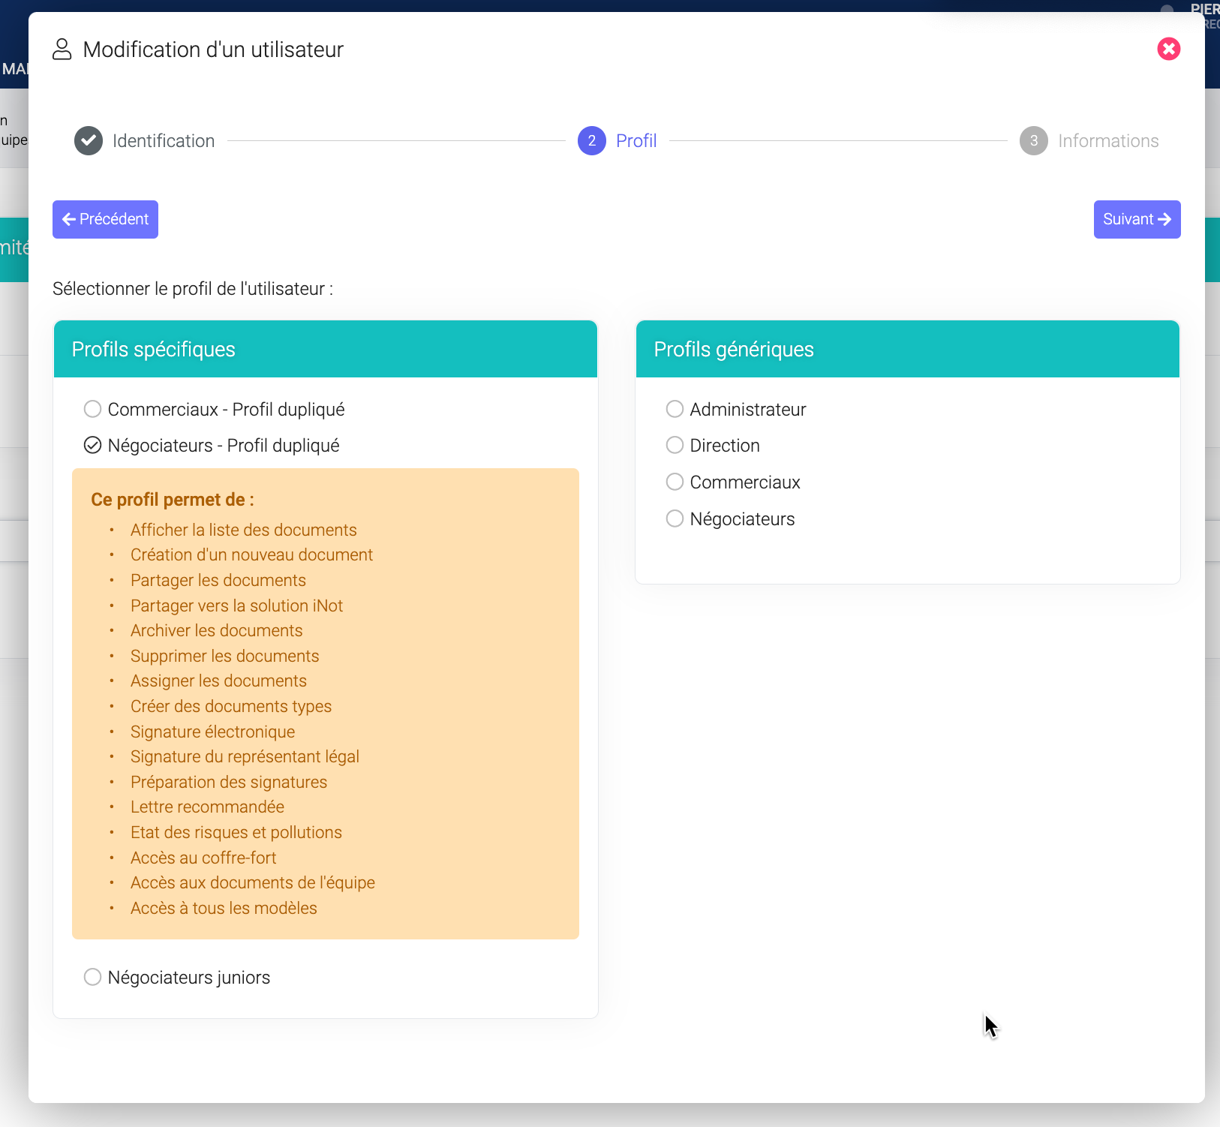Image resolution: width=1220 pixels, height=1127 pixels.
Task: Click the Précédent button
Action: 105,219
